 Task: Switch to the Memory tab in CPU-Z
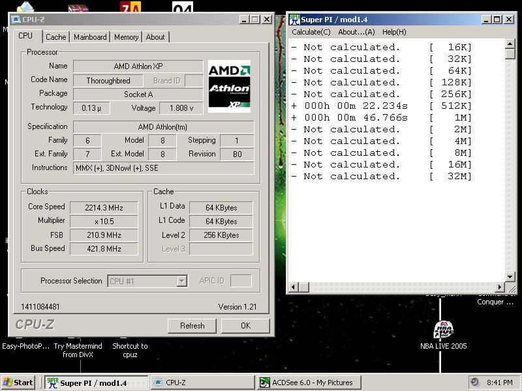pos(126,37)
